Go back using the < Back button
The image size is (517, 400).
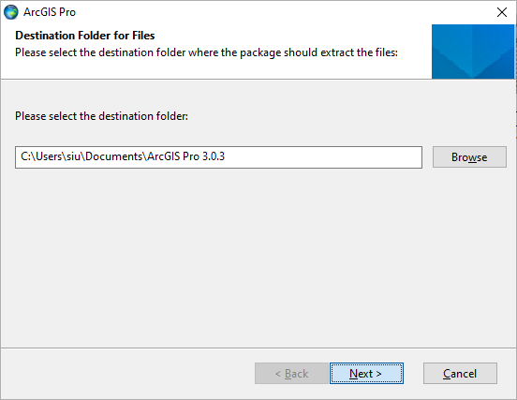pyautogui.click(x=291, y=373)
